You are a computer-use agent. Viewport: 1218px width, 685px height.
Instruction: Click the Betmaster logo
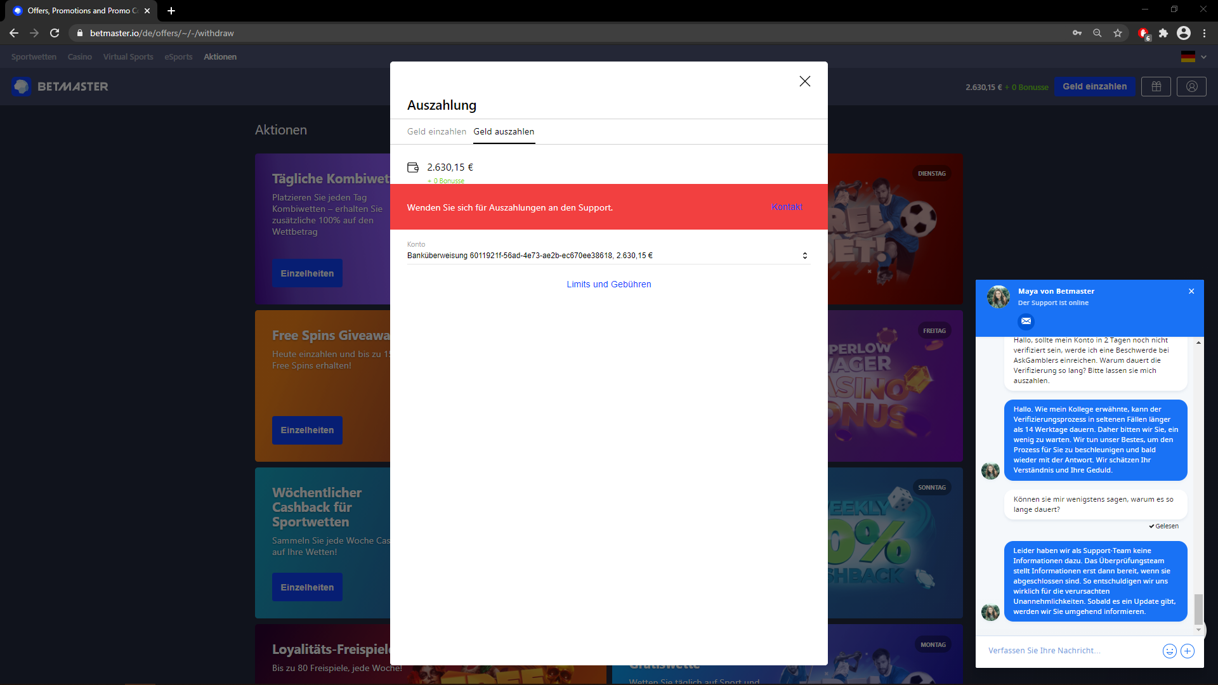(x=60, y=86)
